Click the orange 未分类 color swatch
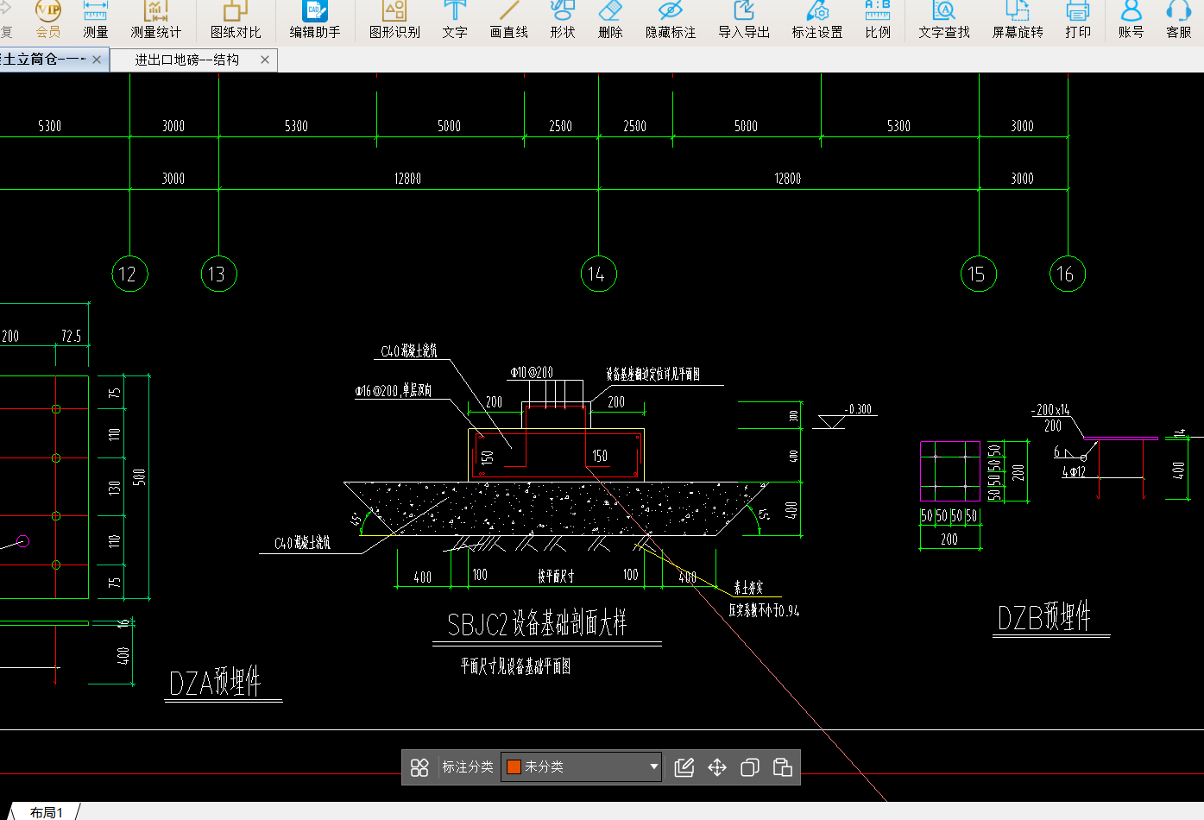The height and width of the screenshot is (820, 1204). (x=514, y=766)
